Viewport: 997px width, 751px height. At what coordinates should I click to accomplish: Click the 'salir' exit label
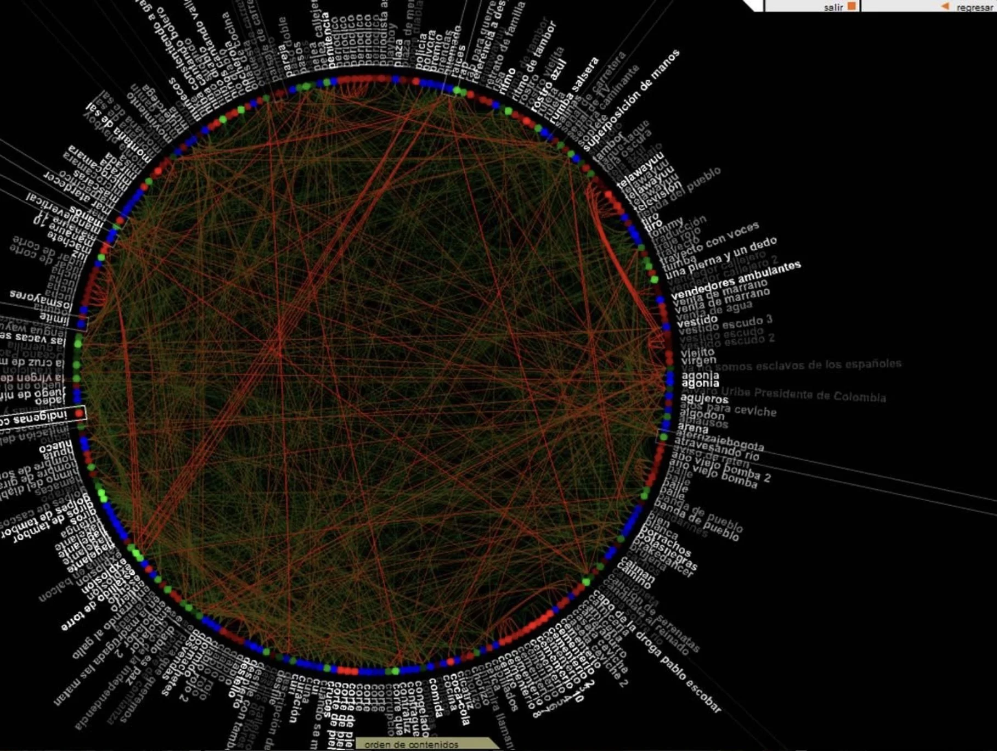[x=833, y=7]
